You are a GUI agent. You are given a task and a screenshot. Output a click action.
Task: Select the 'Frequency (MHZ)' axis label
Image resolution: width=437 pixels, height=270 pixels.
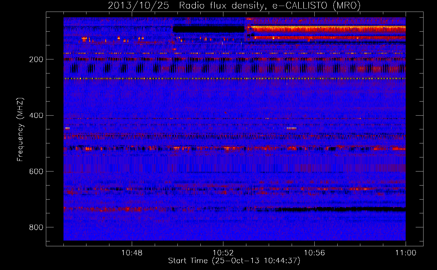click(x=20, y=129)
